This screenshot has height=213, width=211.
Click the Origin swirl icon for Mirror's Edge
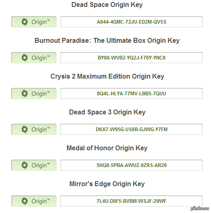tap(25, 201)
